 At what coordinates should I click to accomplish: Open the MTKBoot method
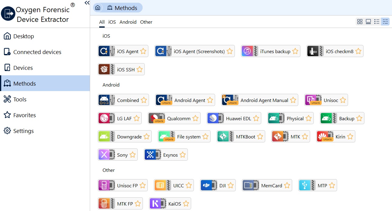241,137
